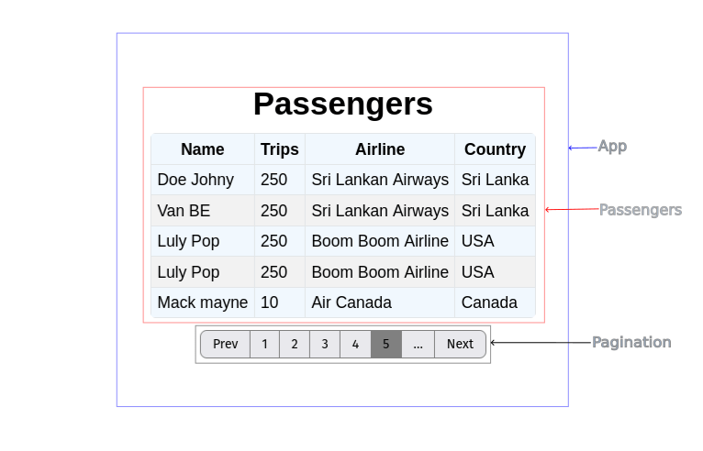Go to the Prev page button
Screen dimensions: 703x451
click(x=225, y=344)
